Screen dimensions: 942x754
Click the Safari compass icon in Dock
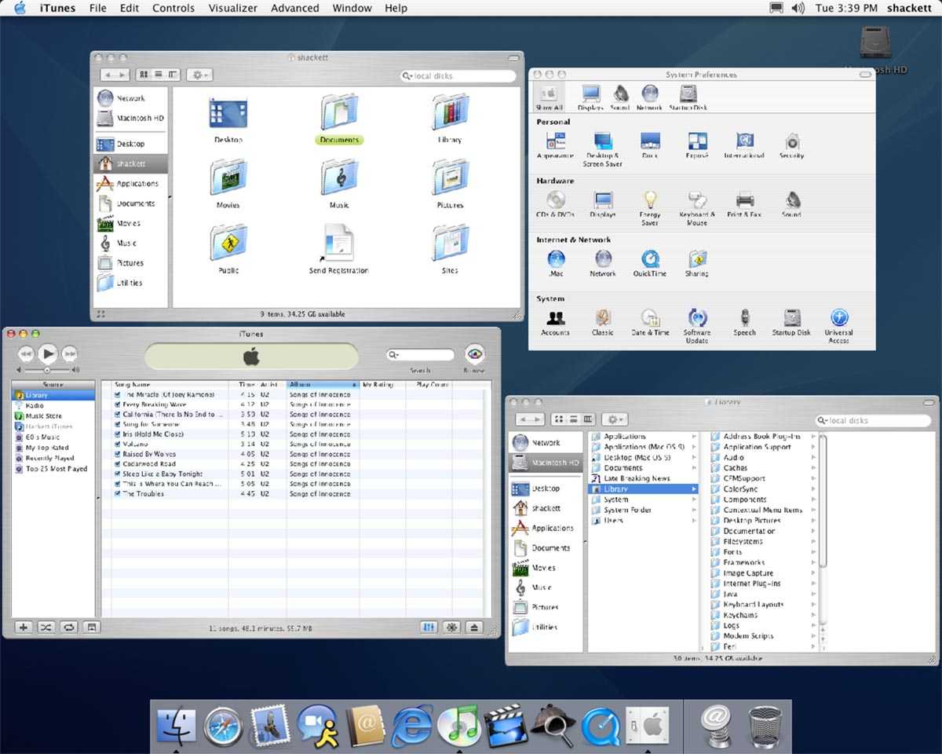(223, 724)
